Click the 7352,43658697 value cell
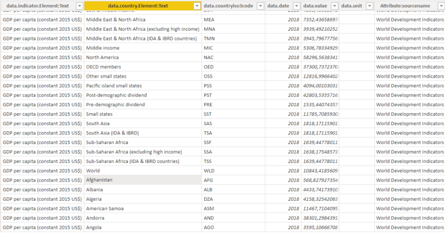This screenshot has width=445, height=233. tap(320, 20)
